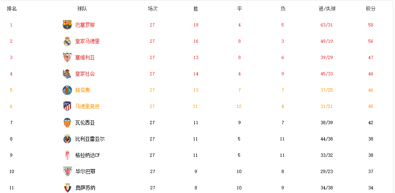Image resolution: width=395 pixels, height=193 pixels.
Task: Click the Sevilla club crest icon
Action: tap(67, 57)
